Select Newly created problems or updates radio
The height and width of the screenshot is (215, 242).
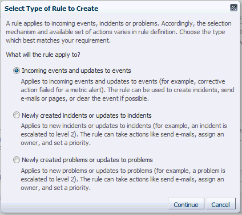coord(17,160)
